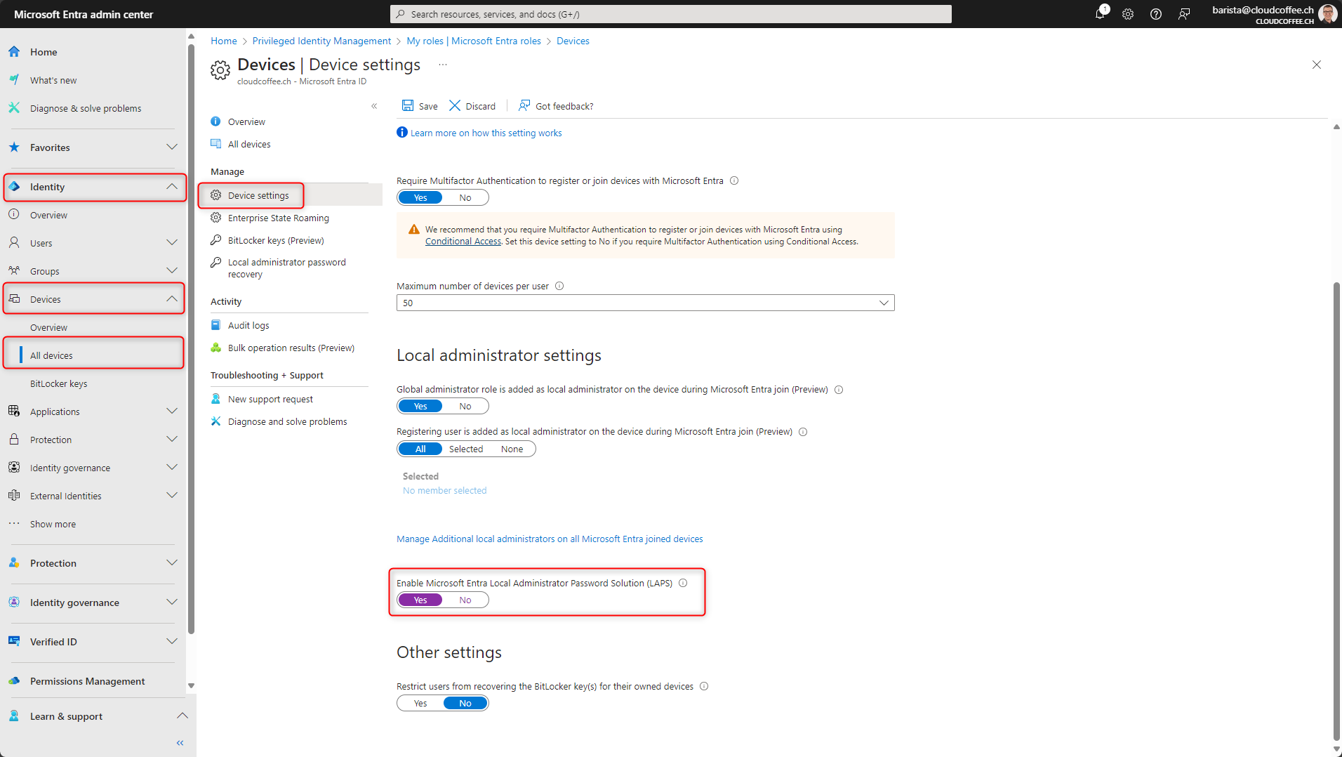
Task: Open Bulk operation results (Preview)
Action: (x=291, y=348)
